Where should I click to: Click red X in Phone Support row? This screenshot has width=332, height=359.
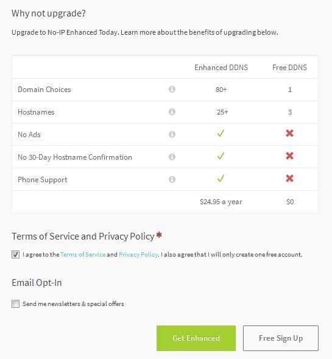(x=290, y=179)
